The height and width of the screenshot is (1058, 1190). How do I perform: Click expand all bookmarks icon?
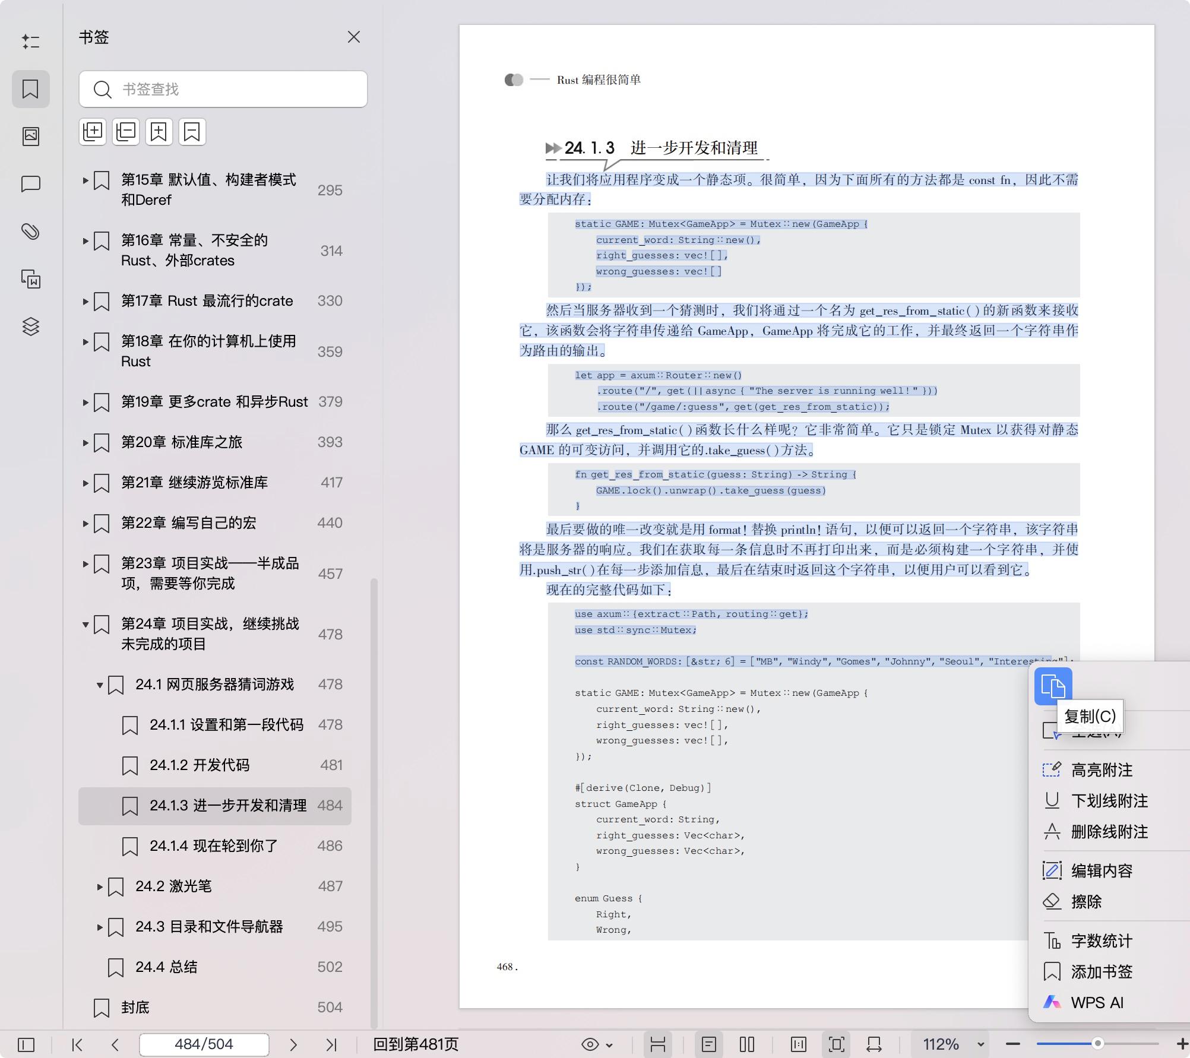tap(93, 131)
